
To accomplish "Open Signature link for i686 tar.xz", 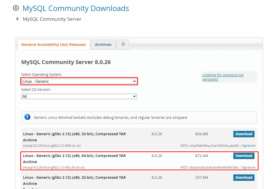I will [x=248, y=146].
